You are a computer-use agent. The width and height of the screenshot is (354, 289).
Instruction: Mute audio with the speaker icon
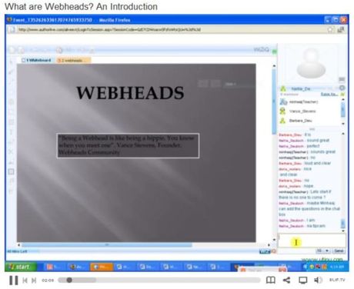[318, 280]
